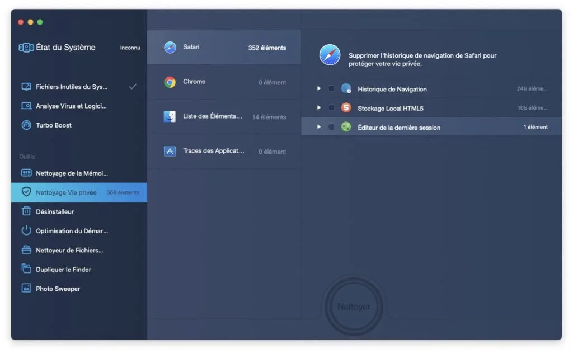Screen dimensions: 573x353
Task: Click the Turbo Boost gauge icon
Action: [26, 125]
